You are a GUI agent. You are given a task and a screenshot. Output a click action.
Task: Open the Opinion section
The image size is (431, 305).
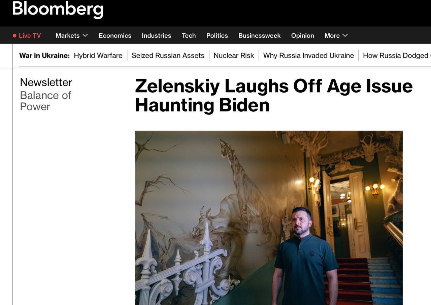(302, 36)
